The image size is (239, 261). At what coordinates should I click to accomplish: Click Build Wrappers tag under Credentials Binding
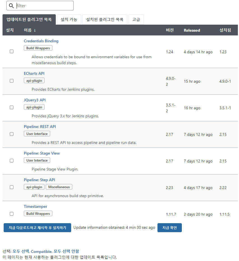coord(38,48)
